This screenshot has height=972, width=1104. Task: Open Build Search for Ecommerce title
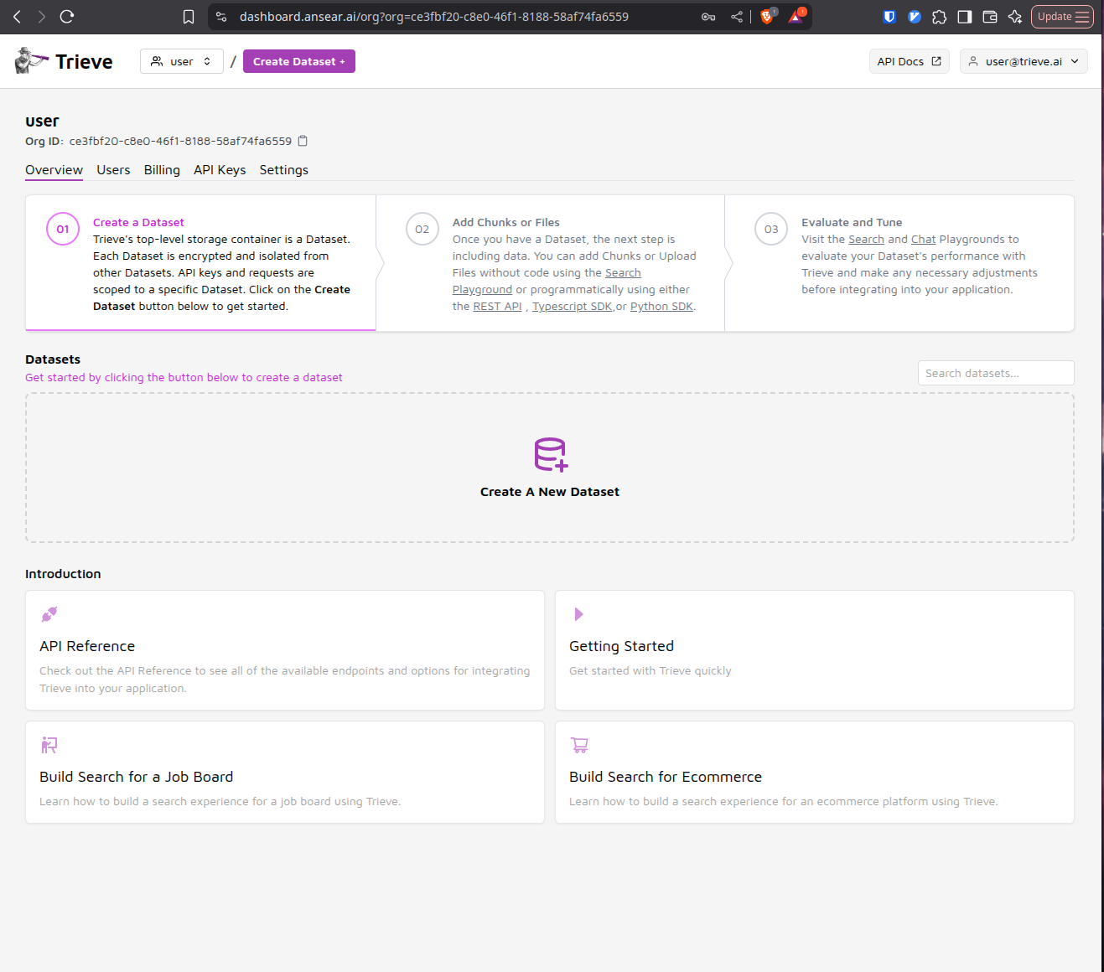(x=666, y=777)
